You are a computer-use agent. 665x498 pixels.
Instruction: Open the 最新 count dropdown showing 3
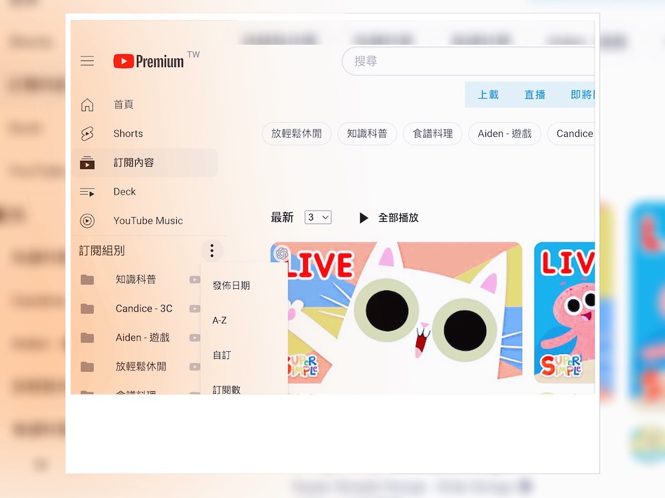pyautogui.click(x=318, y=217)
